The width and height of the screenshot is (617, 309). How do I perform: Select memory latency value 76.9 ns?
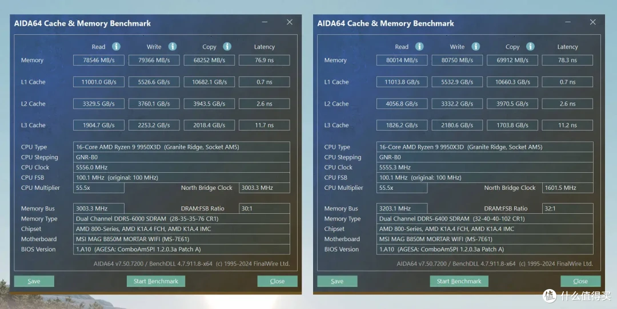[265, 60]
